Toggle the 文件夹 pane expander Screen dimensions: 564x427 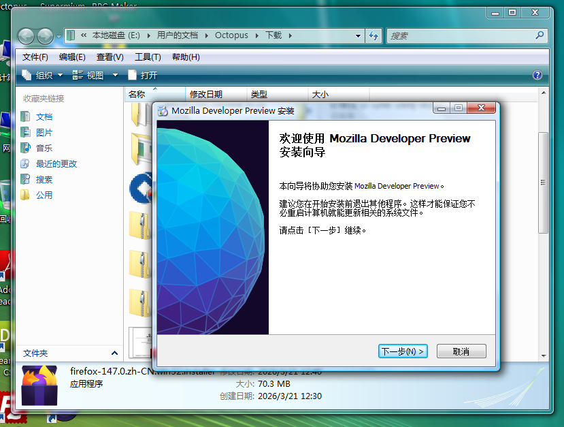pyautogui.click(x=114, y=353)
